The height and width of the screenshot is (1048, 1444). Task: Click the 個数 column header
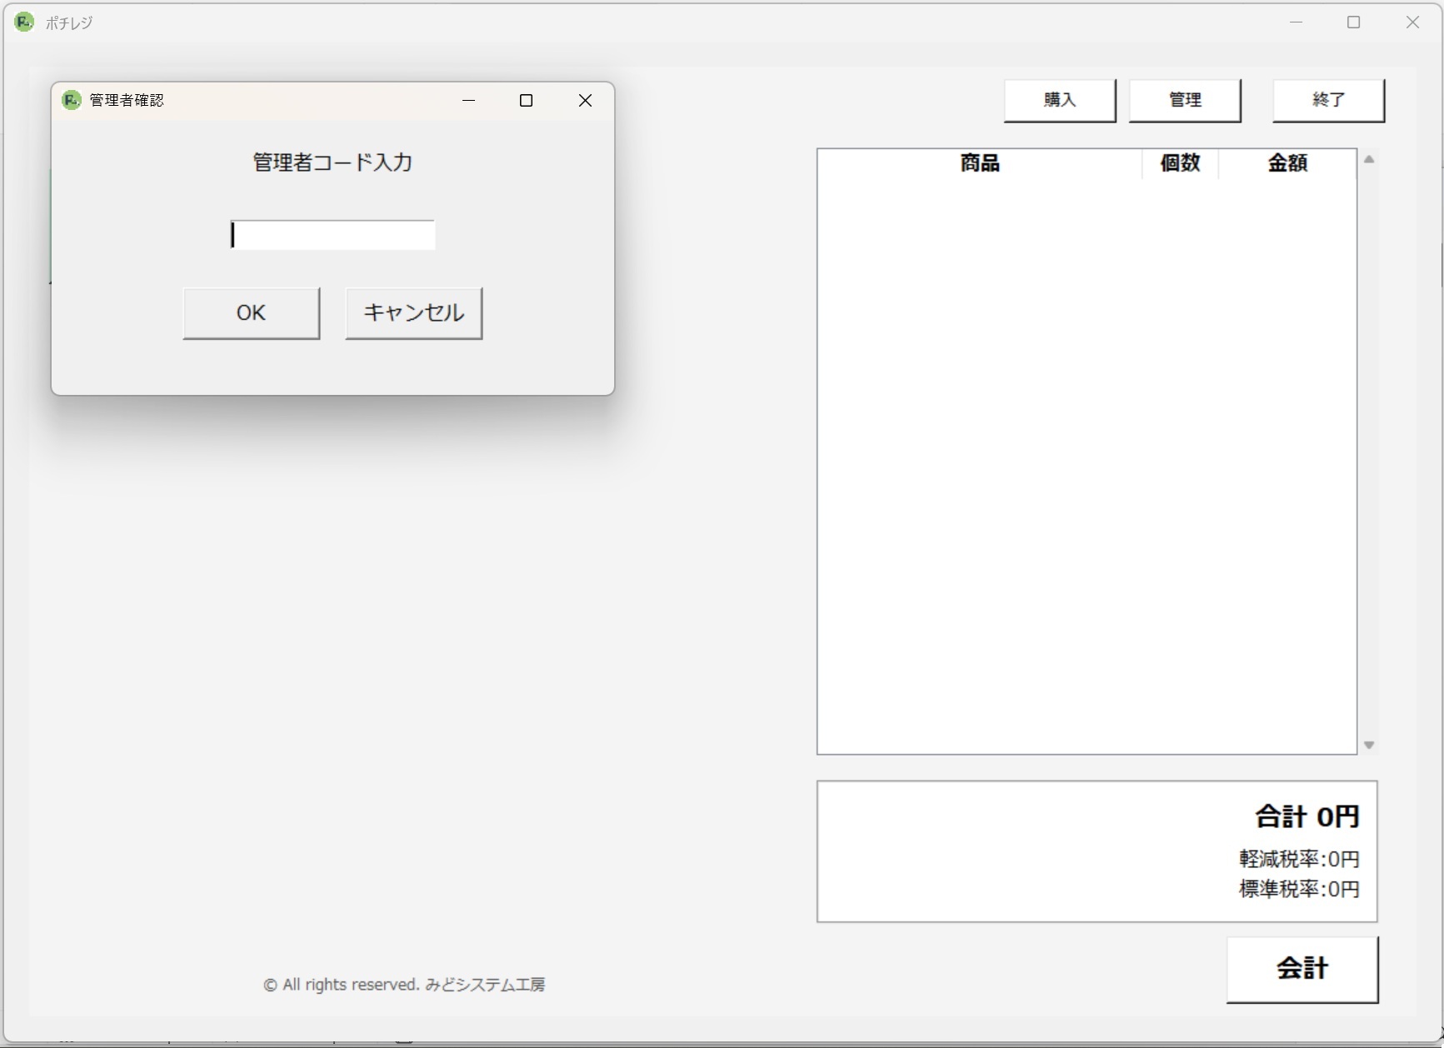coord(1179,163)
